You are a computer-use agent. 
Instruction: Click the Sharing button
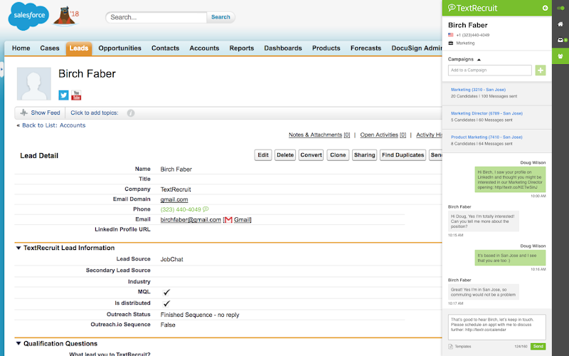click(364, 155)
